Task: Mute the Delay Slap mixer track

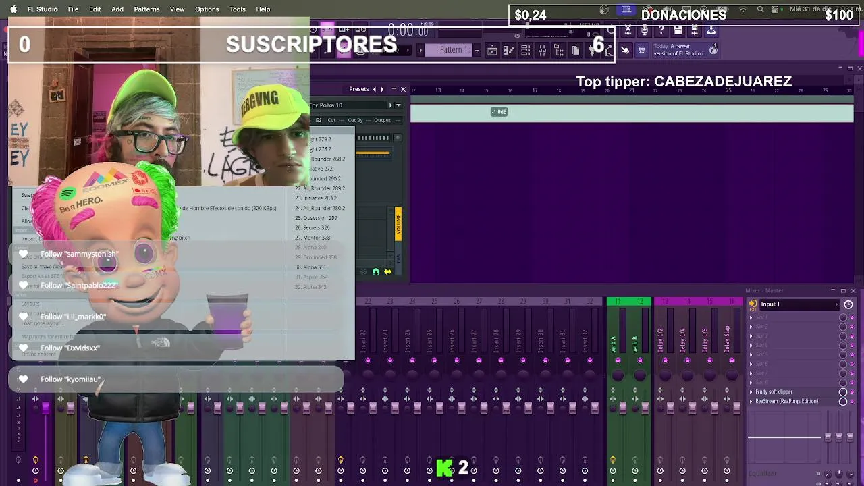Action: click(732, 360)
